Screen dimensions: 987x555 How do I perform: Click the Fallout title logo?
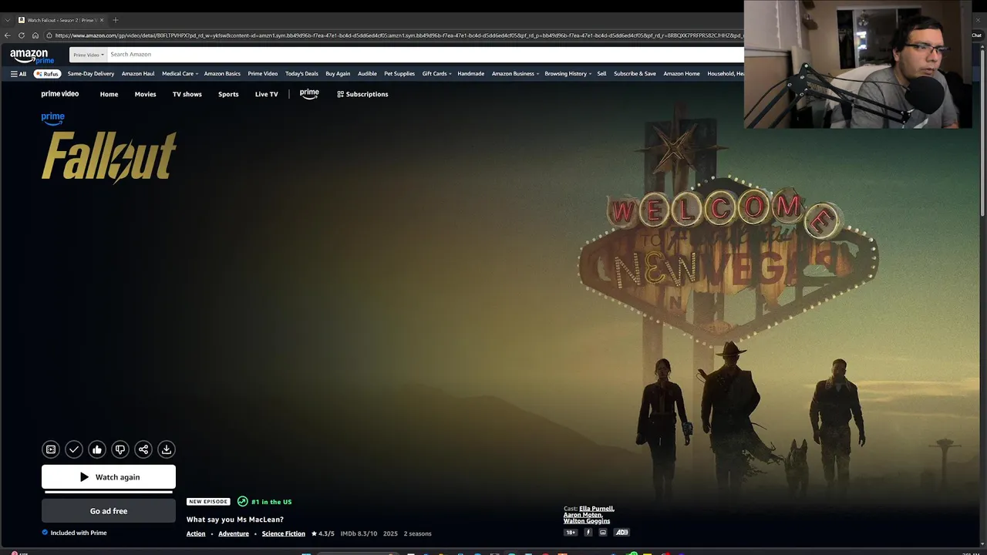pyautogui.click(x=109, y=156)
